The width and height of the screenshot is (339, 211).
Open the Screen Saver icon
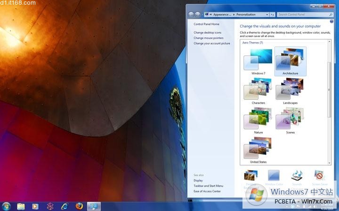click(x=320, y=175)
